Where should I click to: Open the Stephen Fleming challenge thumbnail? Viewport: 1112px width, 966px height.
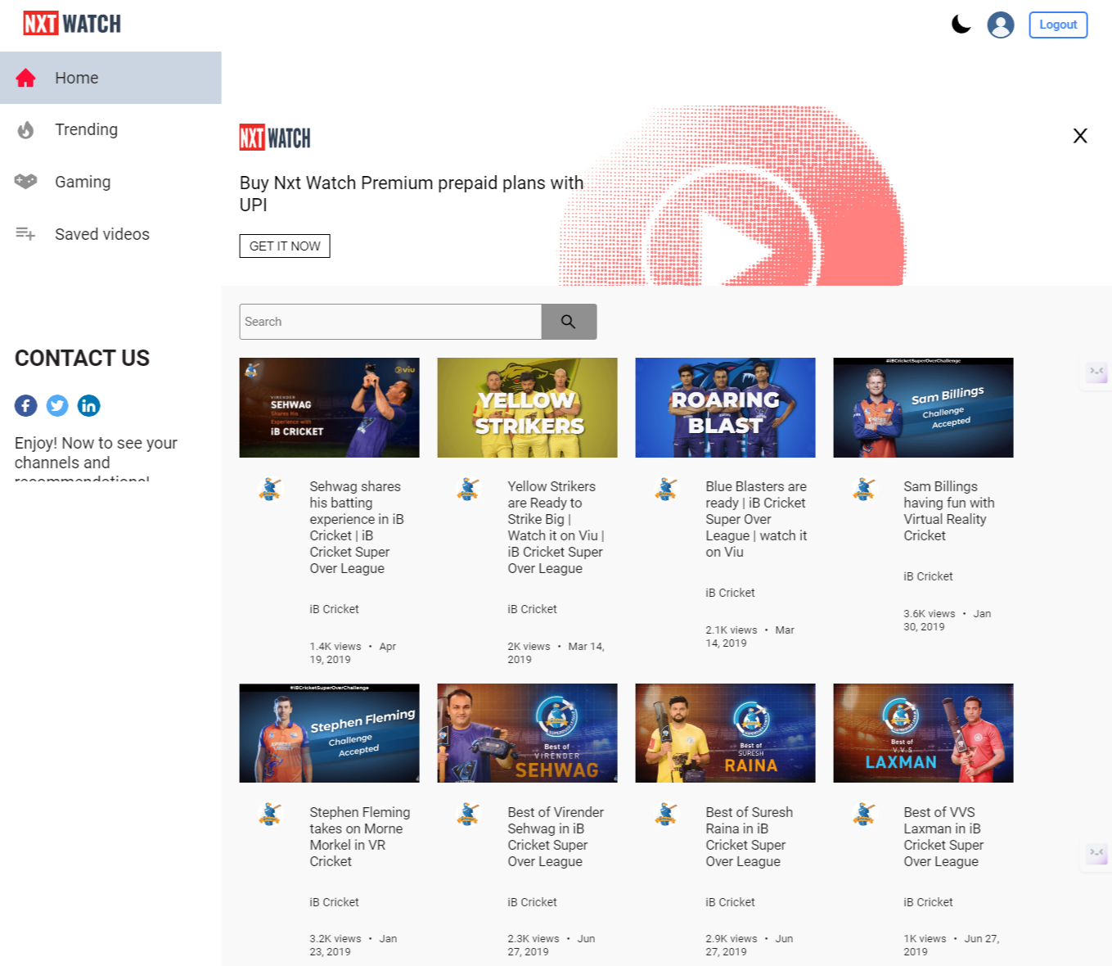coord(330,734)
